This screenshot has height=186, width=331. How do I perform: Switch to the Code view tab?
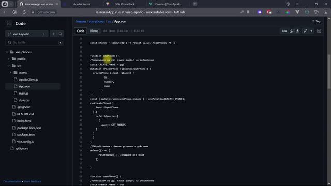[81, 31]
